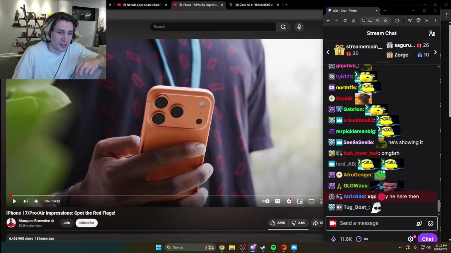
Task: Click the Subscribe button
Action: click(x=86, y=223)
